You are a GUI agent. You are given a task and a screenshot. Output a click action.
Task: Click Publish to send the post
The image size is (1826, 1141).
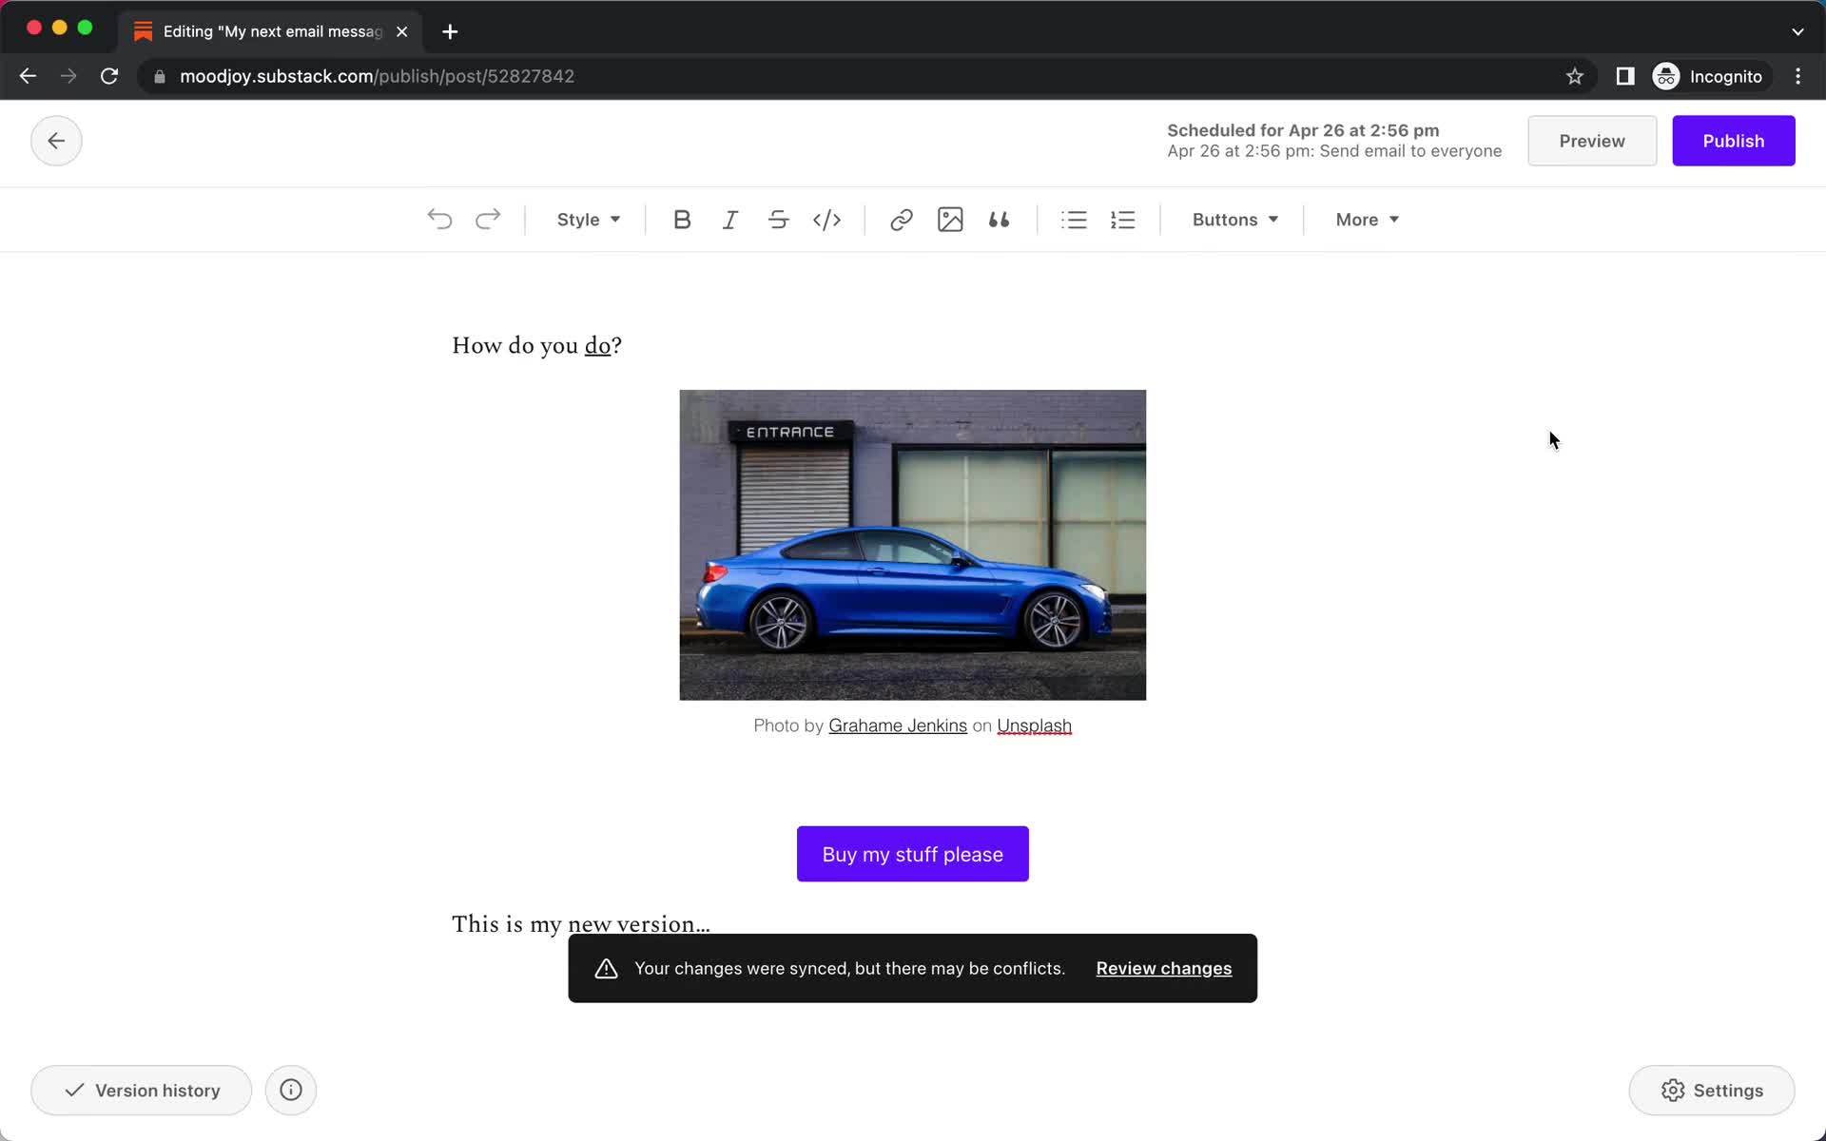[x=1734, y=141]
